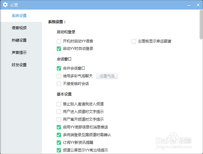Uncheck 启用YY底部信息栏消息推送
Image resolution: width=203 pixels, height=154 pixels.
pos(59,127)
